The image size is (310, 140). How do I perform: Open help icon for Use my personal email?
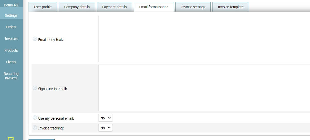tap(35, 118)
